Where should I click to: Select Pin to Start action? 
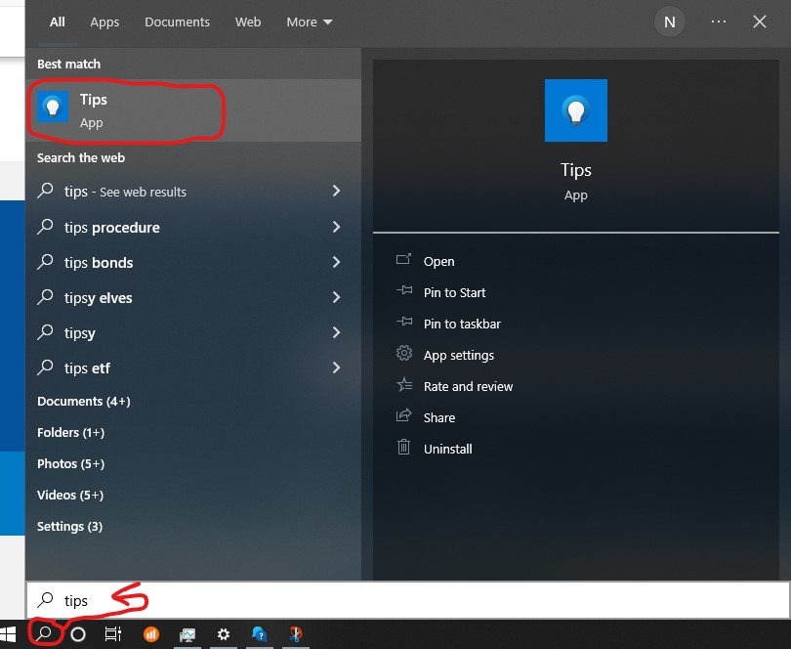tap(454, 292)
